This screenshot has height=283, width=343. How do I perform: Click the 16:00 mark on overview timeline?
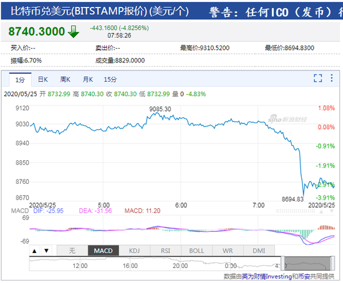[x=130, y=266]
